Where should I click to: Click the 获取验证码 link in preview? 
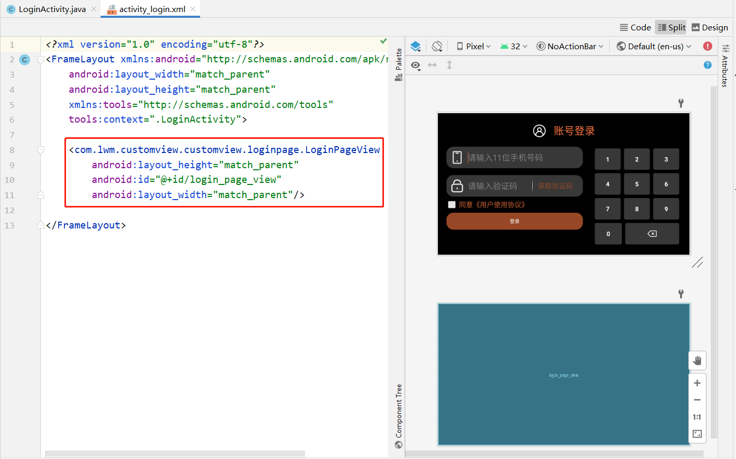pyautogui.click(x=555, y=186)
